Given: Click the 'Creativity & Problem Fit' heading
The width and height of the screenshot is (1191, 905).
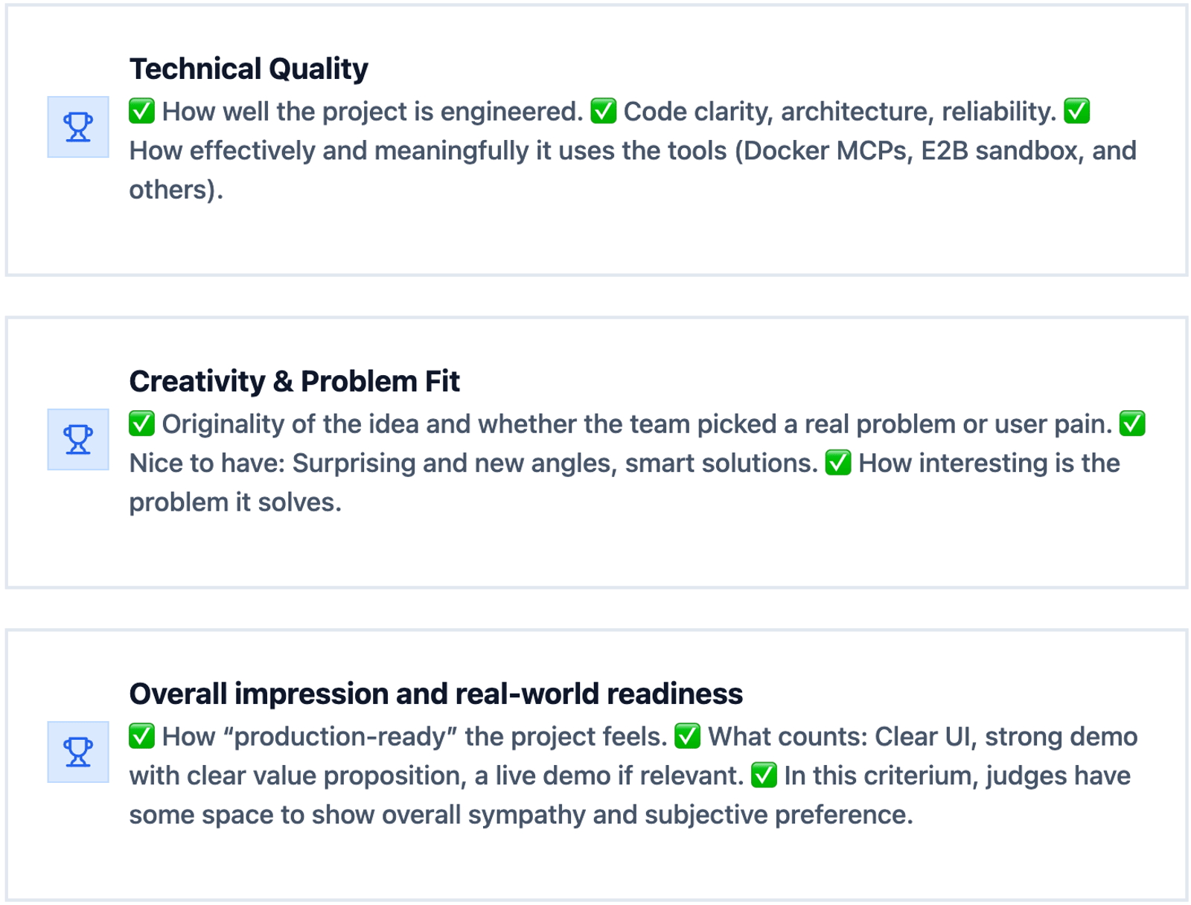Looking at the screenshot, I should [x=294, y=381].
